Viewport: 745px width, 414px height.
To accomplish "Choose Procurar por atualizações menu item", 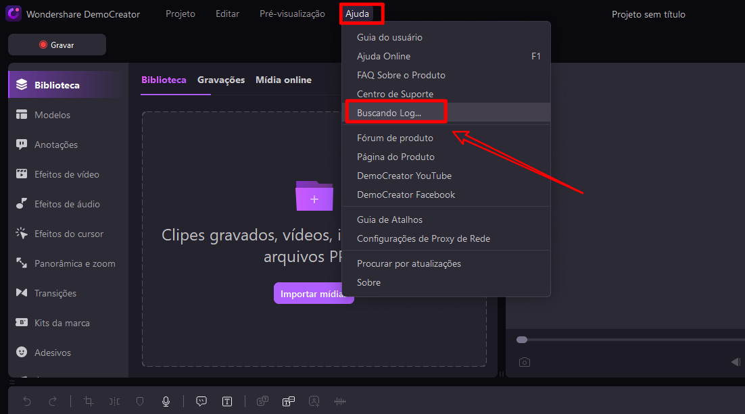I will (x=408, y=263).
